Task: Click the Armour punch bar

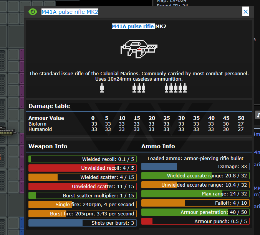Action: (x=195, y=221)
